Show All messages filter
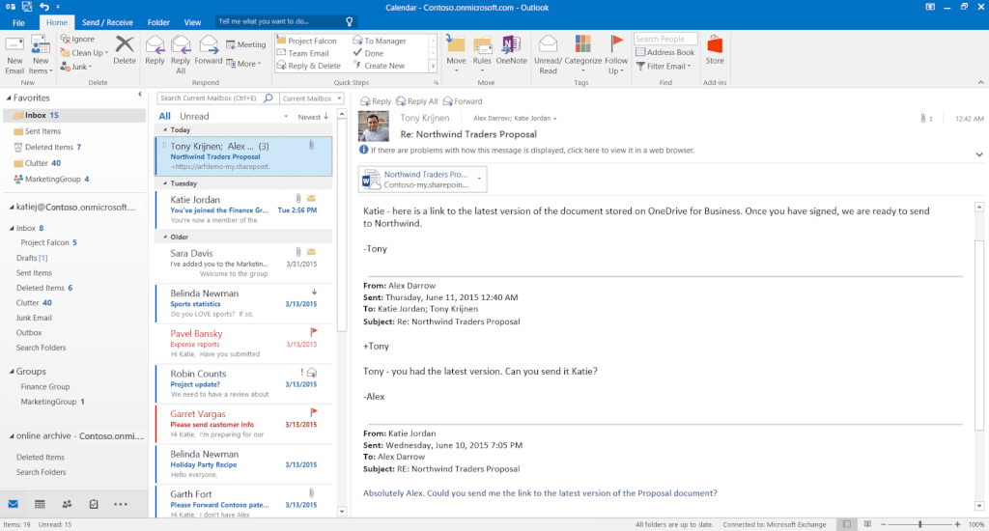The image size is (989, 531). click(x=164, y=116)
